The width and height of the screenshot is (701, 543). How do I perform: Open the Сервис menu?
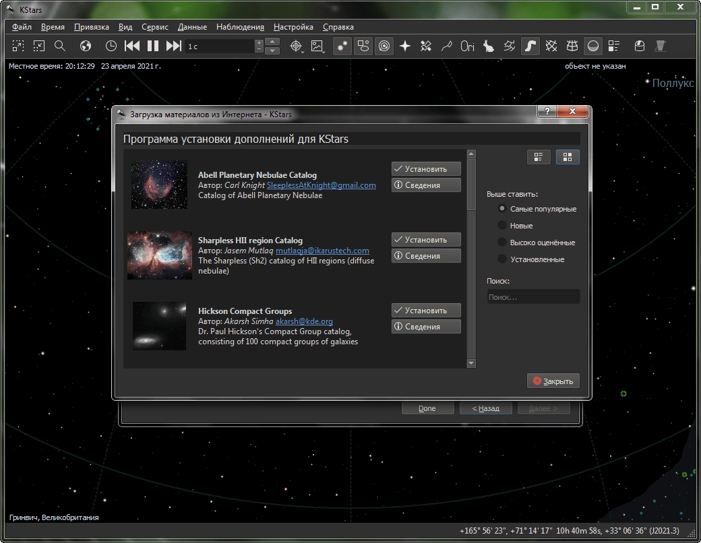pyautogui.click(x=154, y=27)
